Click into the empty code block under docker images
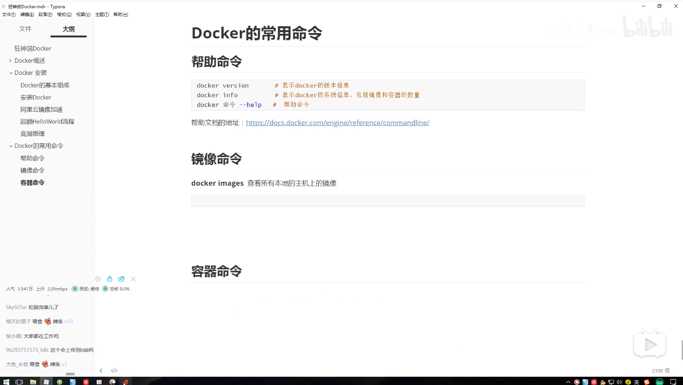 click(x=388, y=201)
